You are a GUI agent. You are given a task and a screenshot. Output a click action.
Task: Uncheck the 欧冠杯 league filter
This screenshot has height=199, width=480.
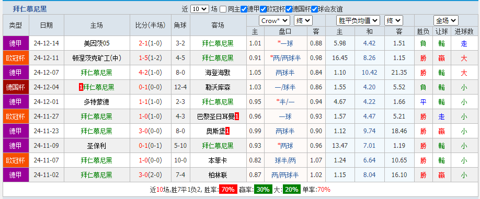click(x=263, y=9)
